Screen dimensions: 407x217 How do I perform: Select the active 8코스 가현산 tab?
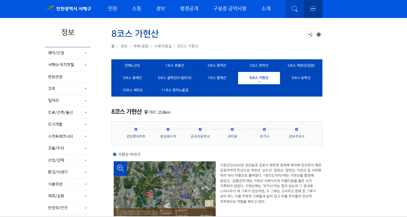tap(259, 78)
